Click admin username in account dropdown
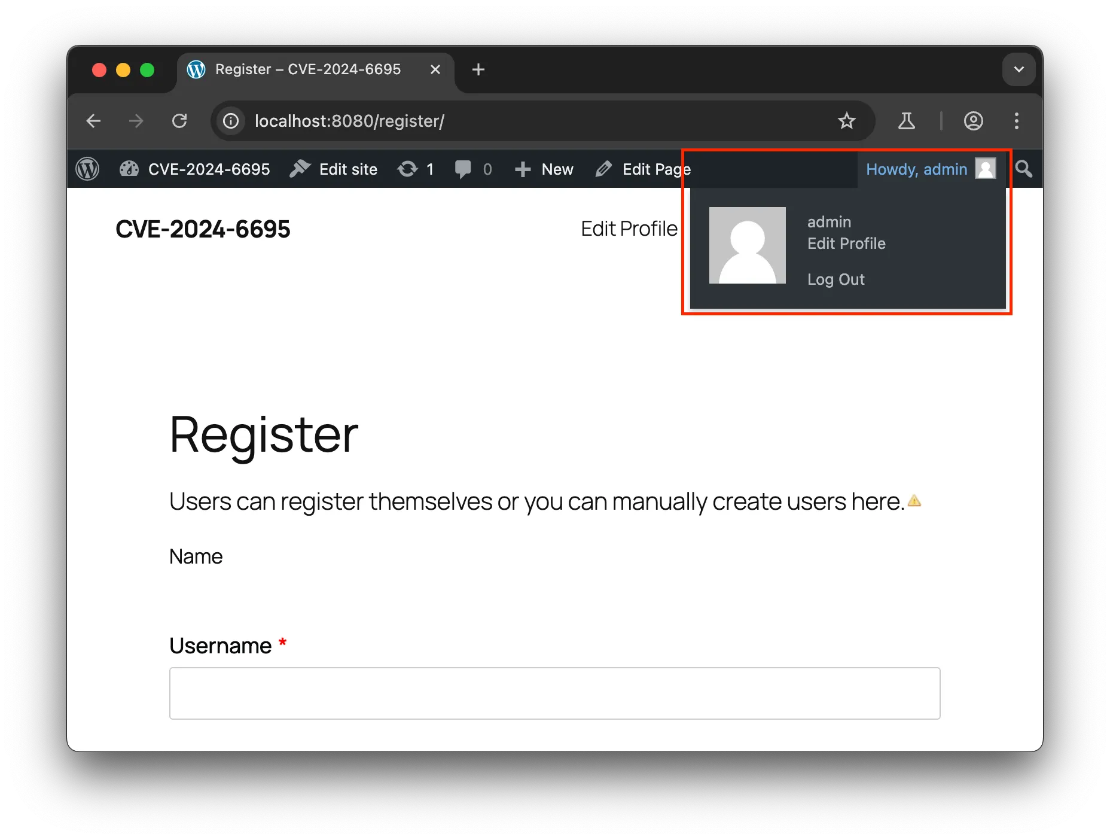Screen dimensions: 1110x840 pyautogui.click(x=829, y=222)
